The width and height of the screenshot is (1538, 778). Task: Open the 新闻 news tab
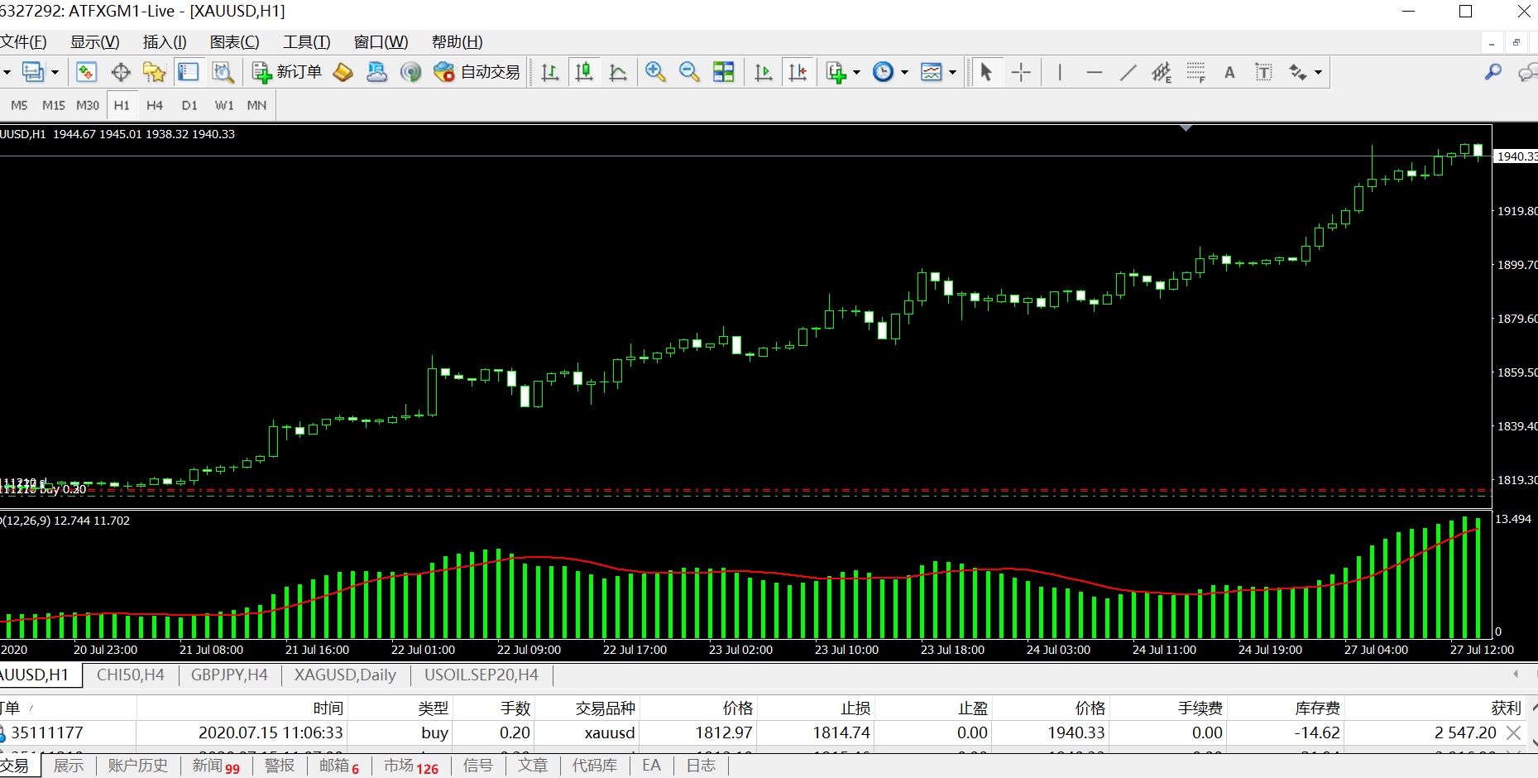point(215,766)
